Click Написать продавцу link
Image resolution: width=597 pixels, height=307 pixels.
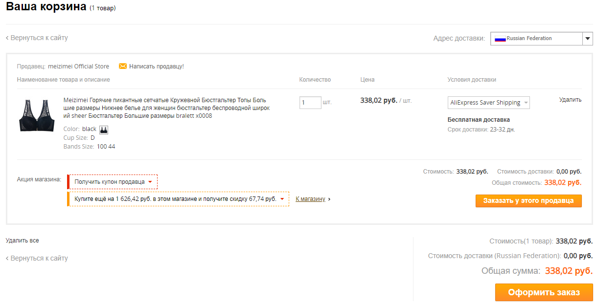[x=157, y=66]
